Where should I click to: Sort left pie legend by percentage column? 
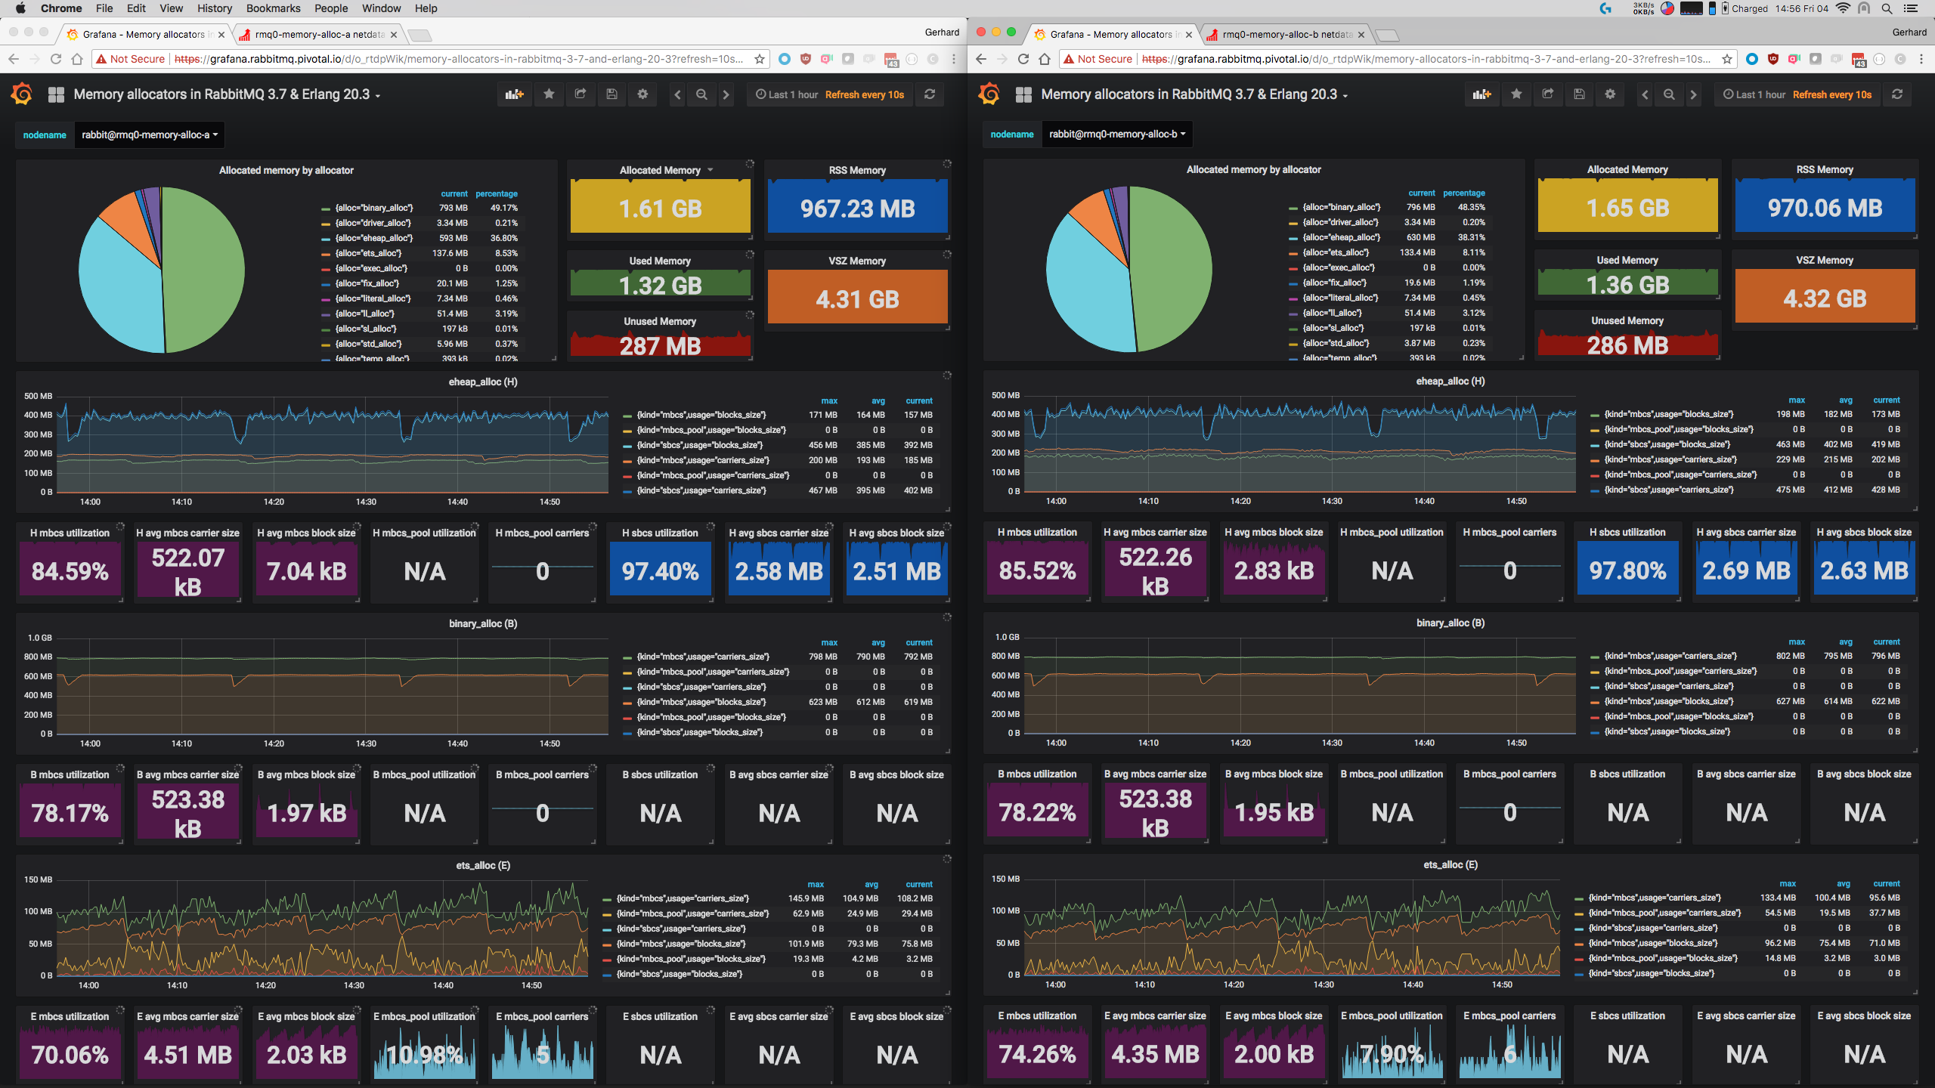[497, 193]
